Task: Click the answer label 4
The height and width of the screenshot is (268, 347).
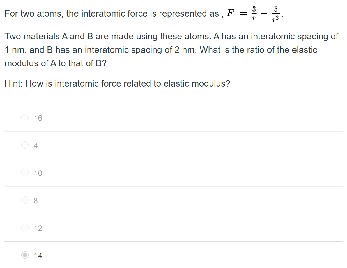Action: tap(36, 146)
